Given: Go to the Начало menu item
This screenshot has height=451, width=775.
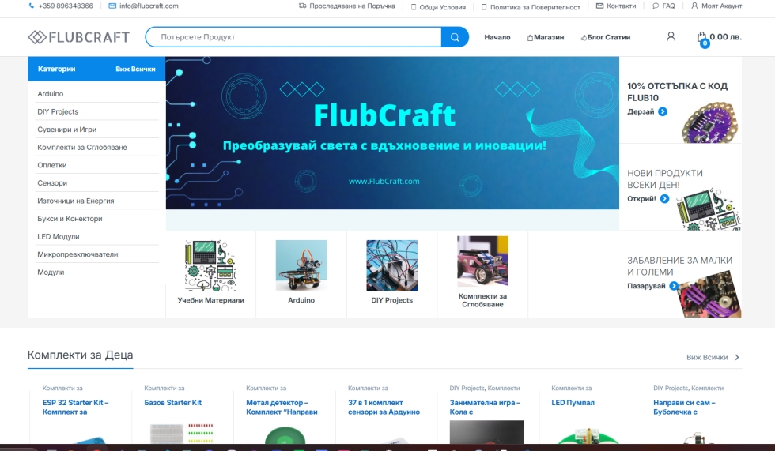Looking at the screenshot, I should point(497,37).
